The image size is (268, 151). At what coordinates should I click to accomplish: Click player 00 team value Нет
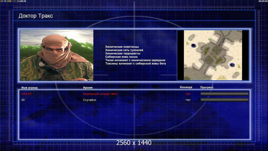click(x=188, y=100)
